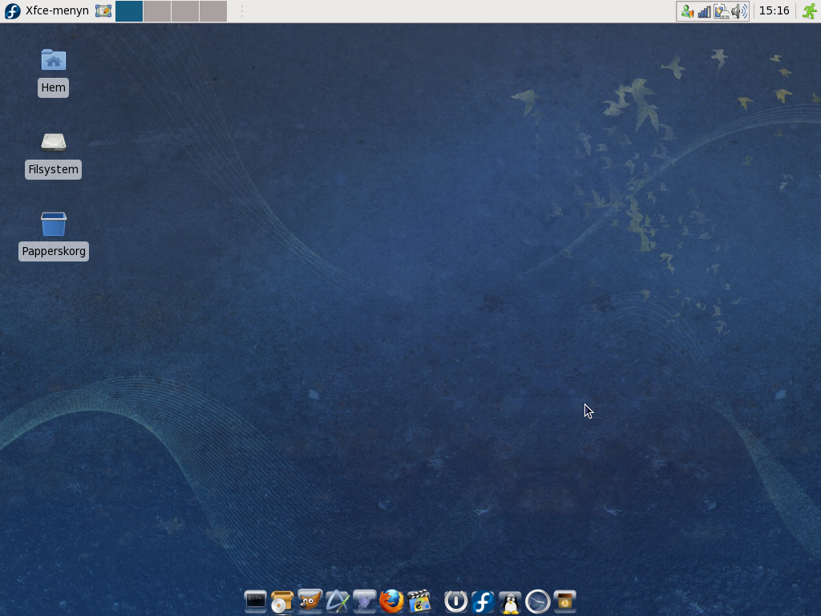Click the 15:16 clock in the panel
The width and height of the screenshot is (821, 616).
click(x=774, y=11)
